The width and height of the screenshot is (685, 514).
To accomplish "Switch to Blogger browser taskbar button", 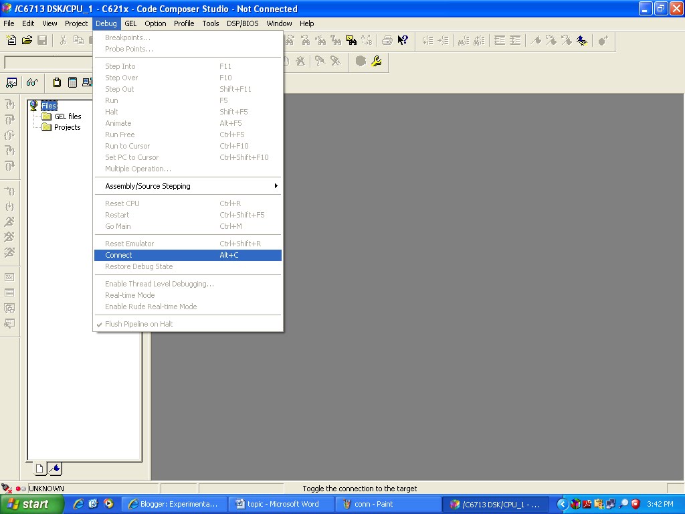I will tap(174, 504).
